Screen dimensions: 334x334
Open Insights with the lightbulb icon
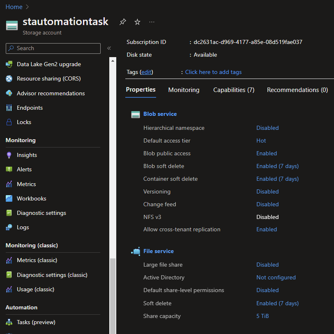(x=9, y=155)
